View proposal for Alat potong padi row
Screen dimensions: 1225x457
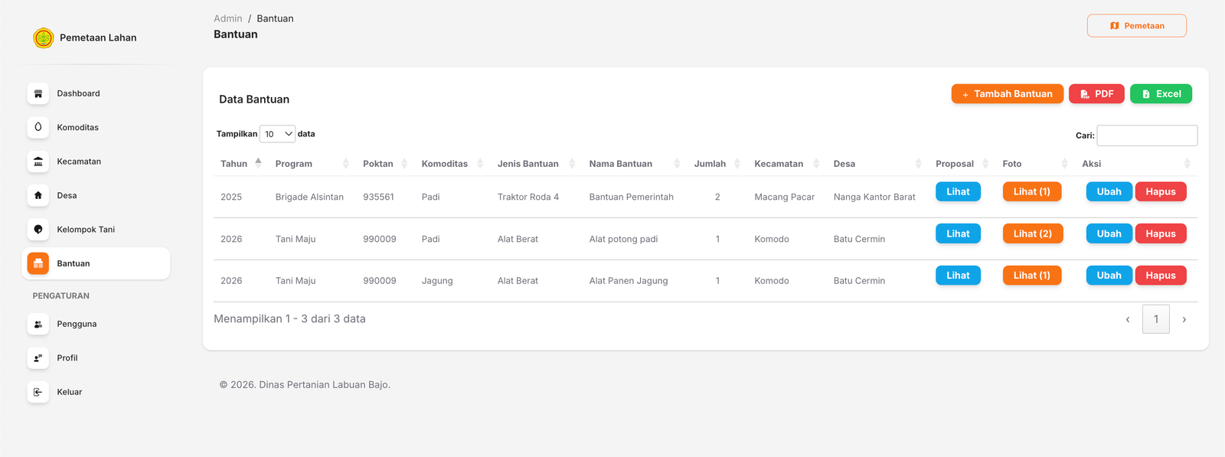pyautogui.click(x=958, y=233)
